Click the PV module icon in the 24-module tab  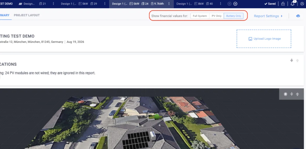(143, 4)
